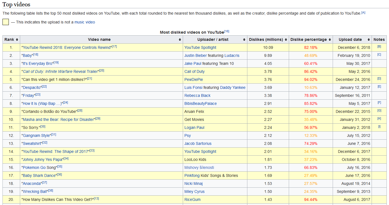
Task: Sort table by Rank column arrows
Action: click(x=17, y=40)
